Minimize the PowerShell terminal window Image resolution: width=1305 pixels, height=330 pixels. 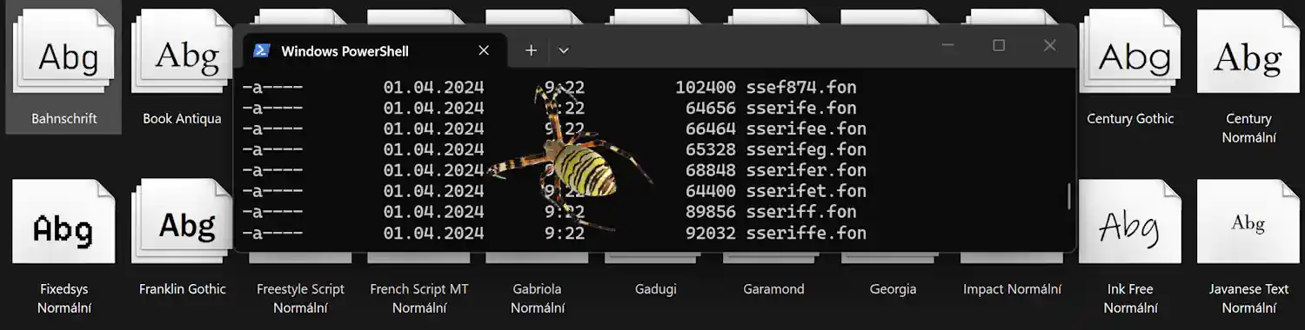click(x=948, y=45)
